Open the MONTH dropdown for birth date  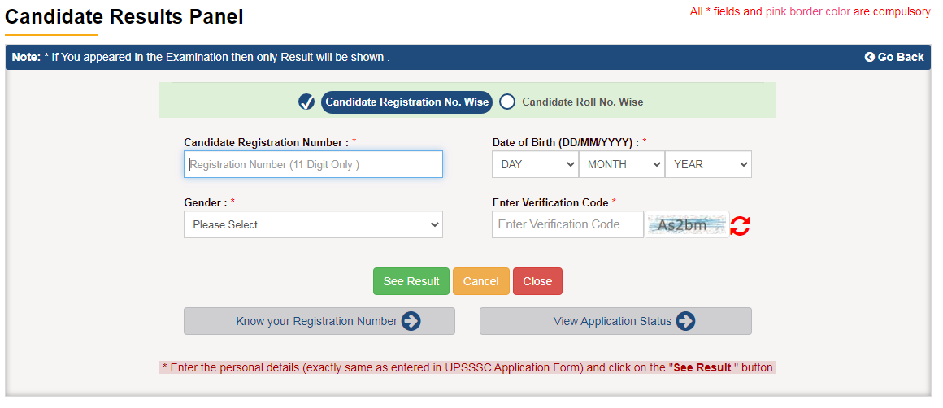(621, 164)
